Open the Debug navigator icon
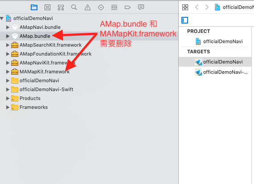Viewport: 254px width, 184px height. [114, 8]
